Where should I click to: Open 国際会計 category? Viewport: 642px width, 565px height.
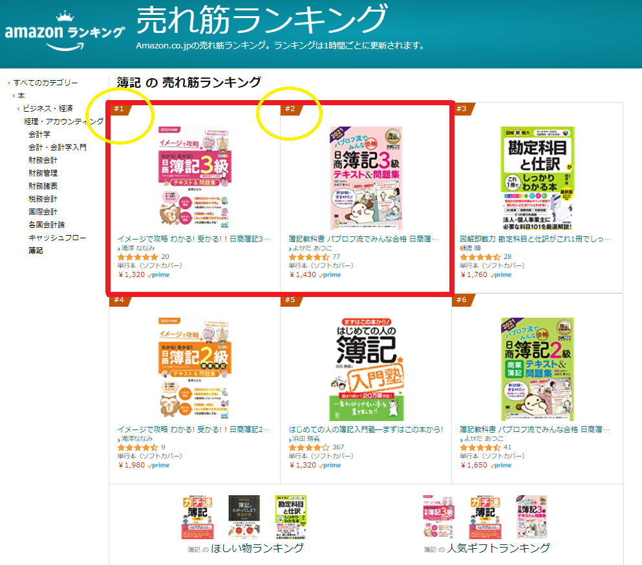[43, 212]
